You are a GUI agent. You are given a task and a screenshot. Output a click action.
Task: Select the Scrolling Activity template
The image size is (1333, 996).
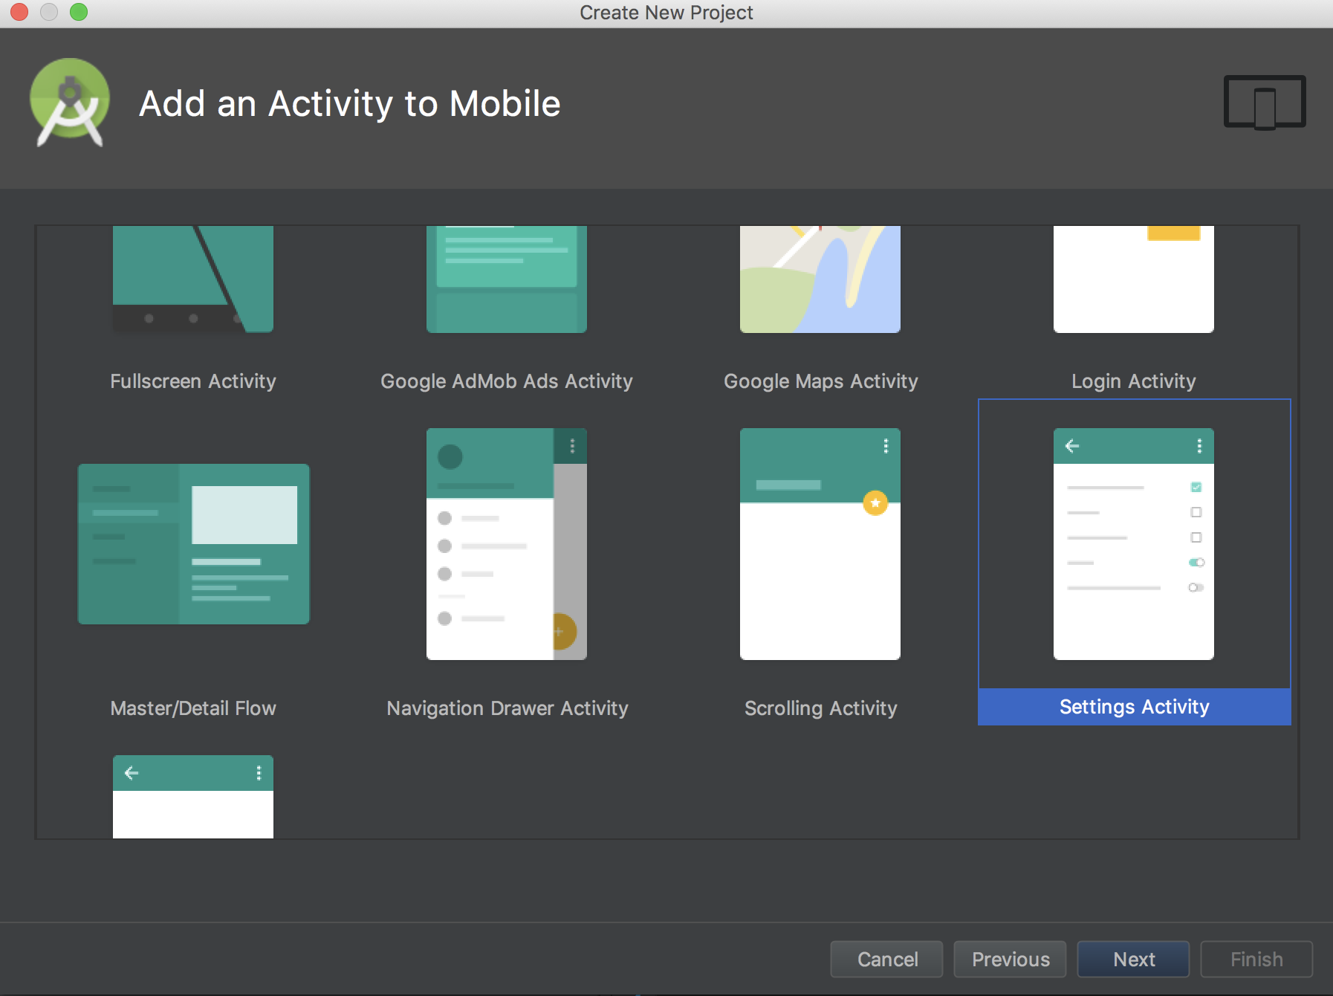click(820, 543)
